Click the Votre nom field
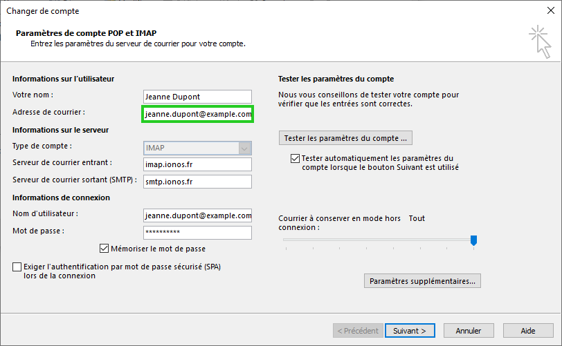 [197, 97]
